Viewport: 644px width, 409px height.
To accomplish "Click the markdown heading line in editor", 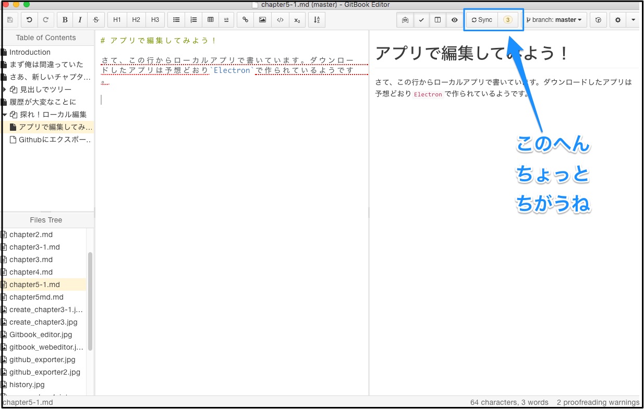I will [159, 40].
